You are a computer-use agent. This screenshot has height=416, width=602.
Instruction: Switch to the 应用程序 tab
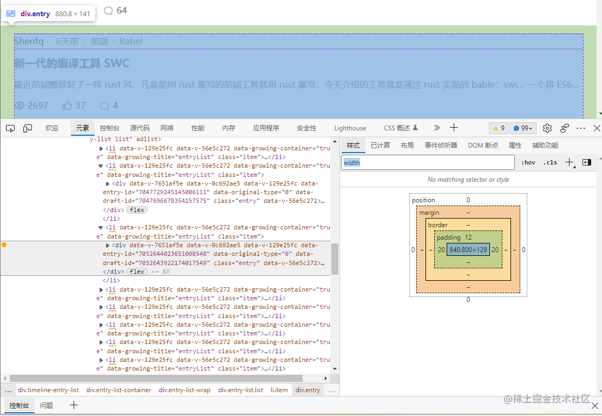(266, 128)
